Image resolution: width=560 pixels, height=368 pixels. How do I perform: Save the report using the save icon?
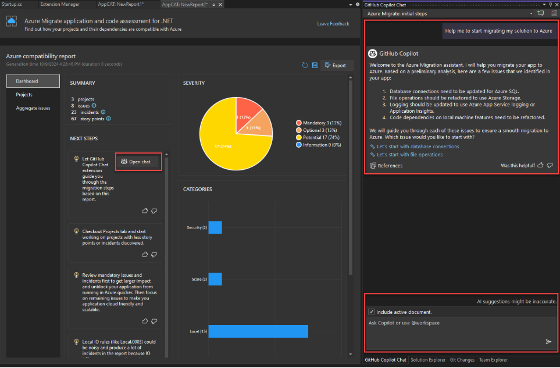pos(315,65)
